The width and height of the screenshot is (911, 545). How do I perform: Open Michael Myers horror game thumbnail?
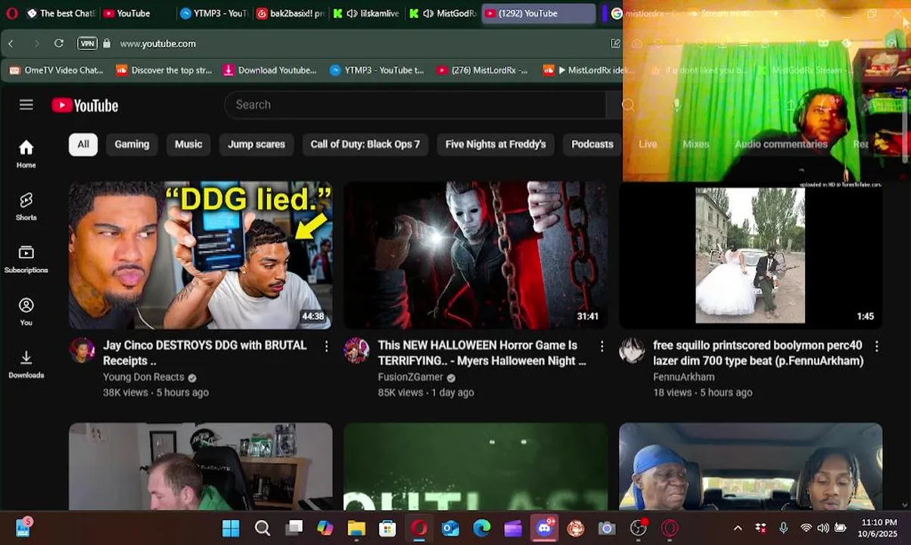tap(476, 255)
